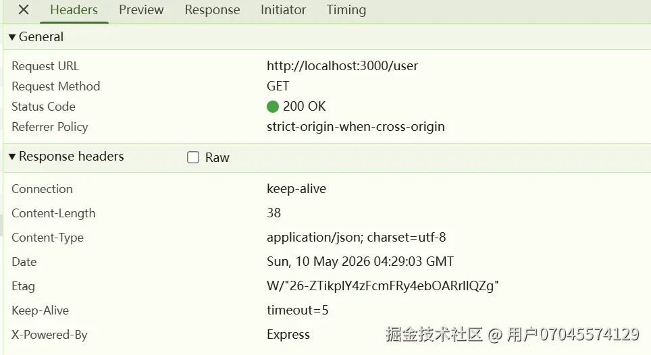Select the Initiator tab
The width and height of the screenshot is (651, 355).
pos(283,9)
